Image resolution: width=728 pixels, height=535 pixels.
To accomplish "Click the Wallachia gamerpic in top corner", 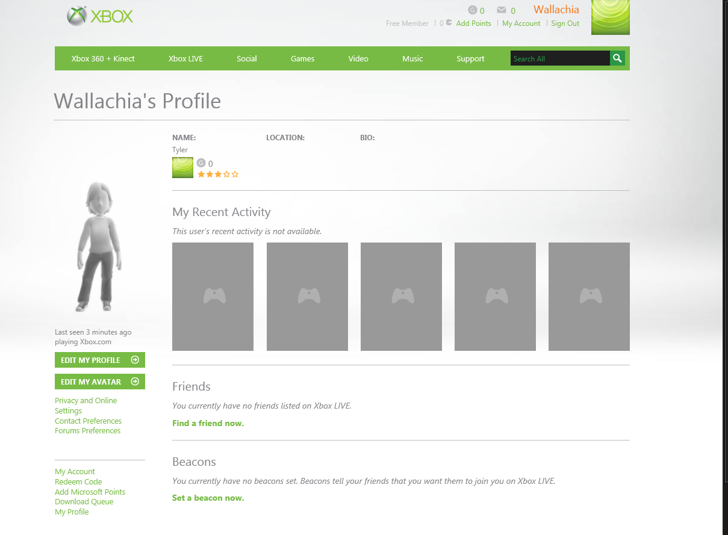I will 611,17.
